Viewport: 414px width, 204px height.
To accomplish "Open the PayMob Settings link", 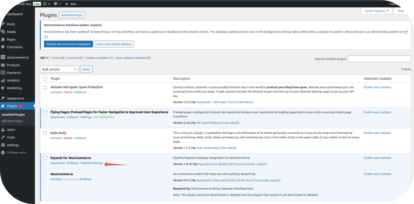I will 91,163.
